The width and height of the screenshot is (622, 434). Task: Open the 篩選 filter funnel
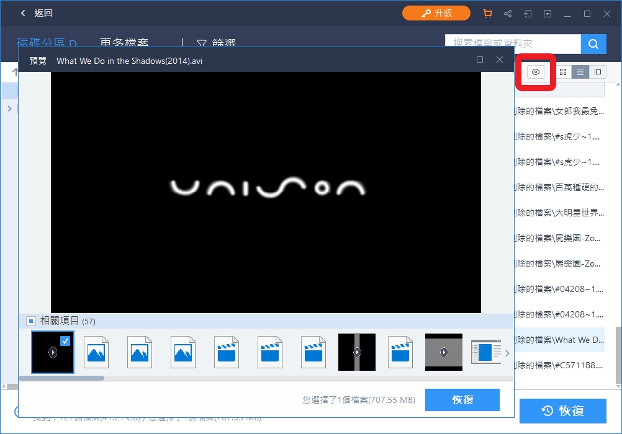216,42
